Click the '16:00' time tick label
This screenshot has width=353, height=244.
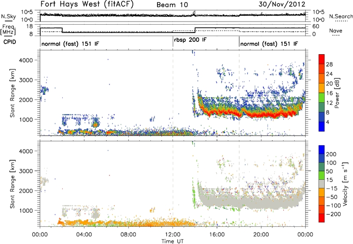click(x=217, y=235)
